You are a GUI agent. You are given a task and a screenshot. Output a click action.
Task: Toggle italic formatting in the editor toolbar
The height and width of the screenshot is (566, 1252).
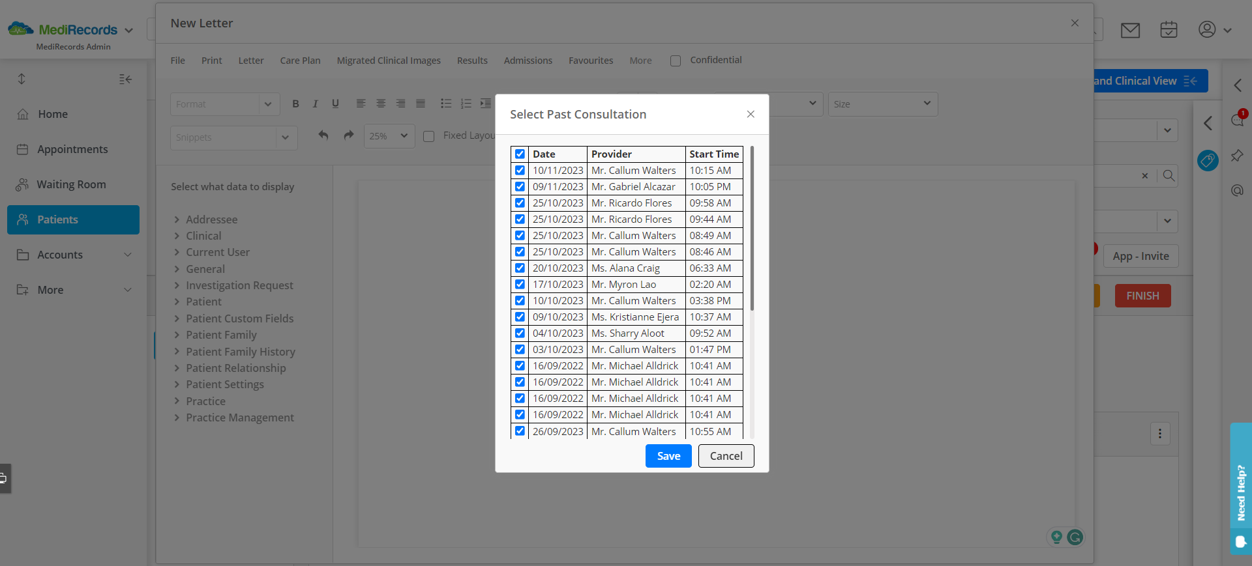316,104
